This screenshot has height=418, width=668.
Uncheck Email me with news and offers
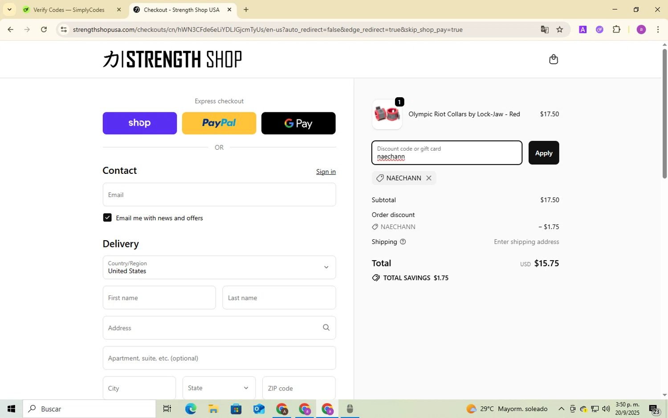107,217
